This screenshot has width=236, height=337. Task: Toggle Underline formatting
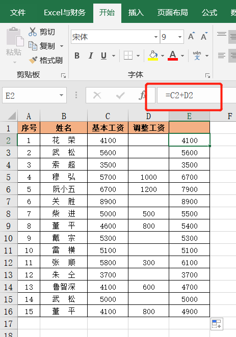pos(103,55)
